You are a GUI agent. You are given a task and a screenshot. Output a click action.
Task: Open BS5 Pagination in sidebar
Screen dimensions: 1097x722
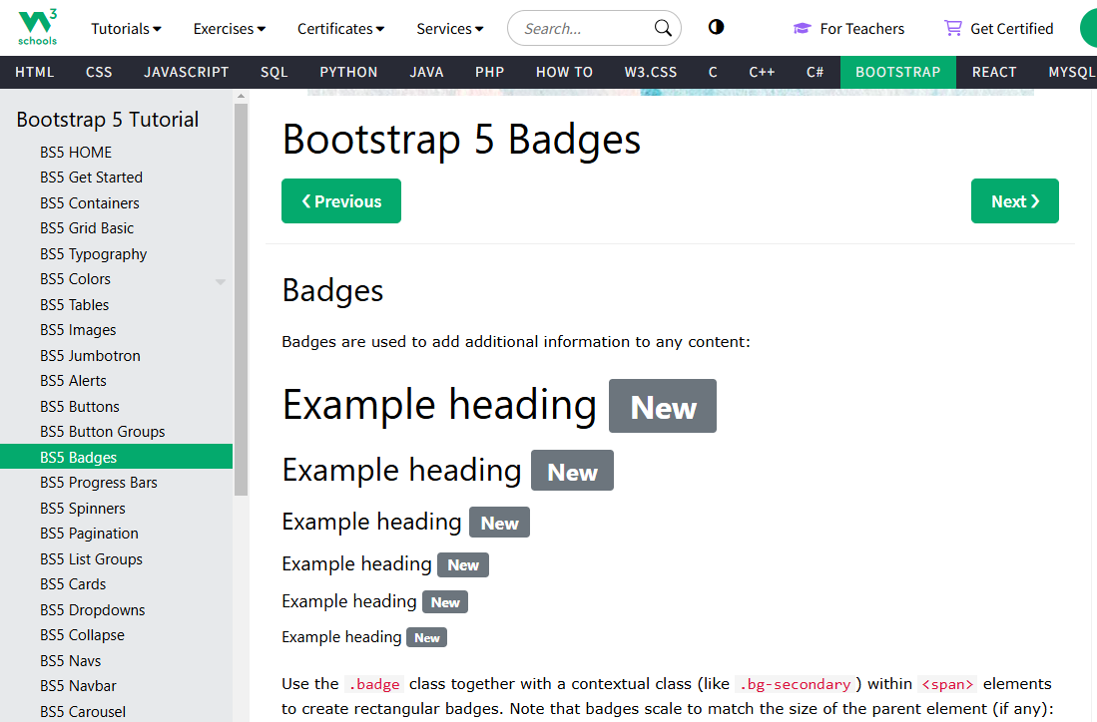[116, 534]
